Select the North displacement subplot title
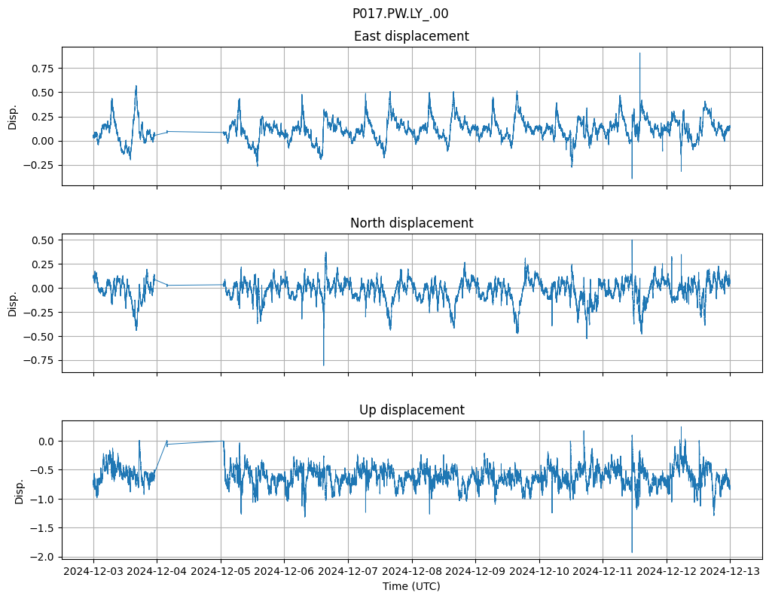This screenshot has height=599, width=769. [x=411, y=223]
